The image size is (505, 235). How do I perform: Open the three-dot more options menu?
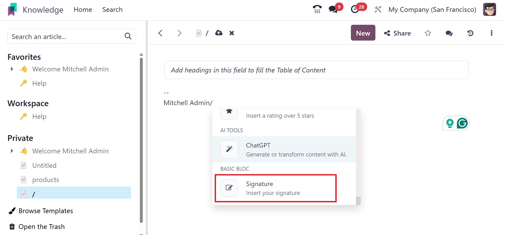click(x=491, y=33)
